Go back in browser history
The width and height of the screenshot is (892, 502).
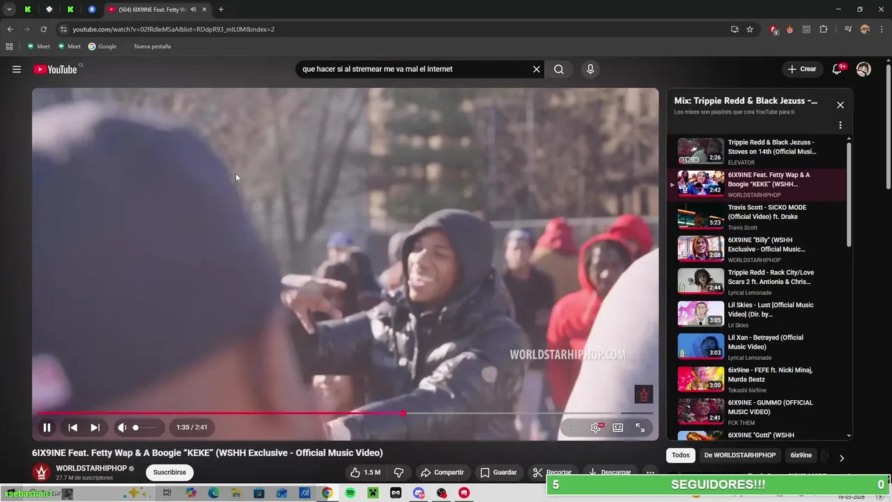[10, 29]
